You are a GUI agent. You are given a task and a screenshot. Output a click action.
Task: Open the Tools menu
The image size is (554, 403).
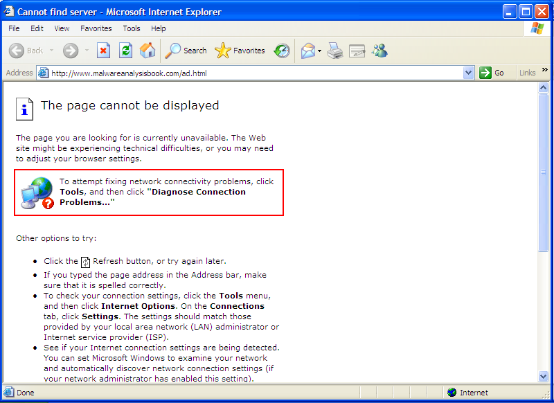[x=132, y=28]
